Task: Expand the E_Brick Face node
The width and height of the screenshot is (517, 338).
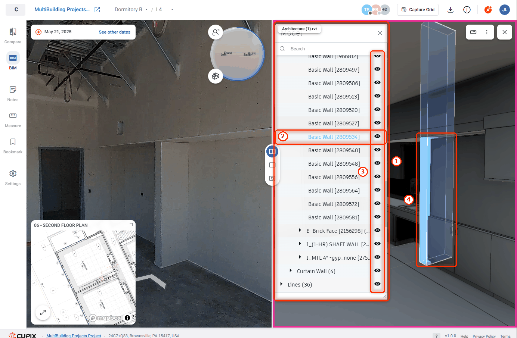Action: pos(300,231)
